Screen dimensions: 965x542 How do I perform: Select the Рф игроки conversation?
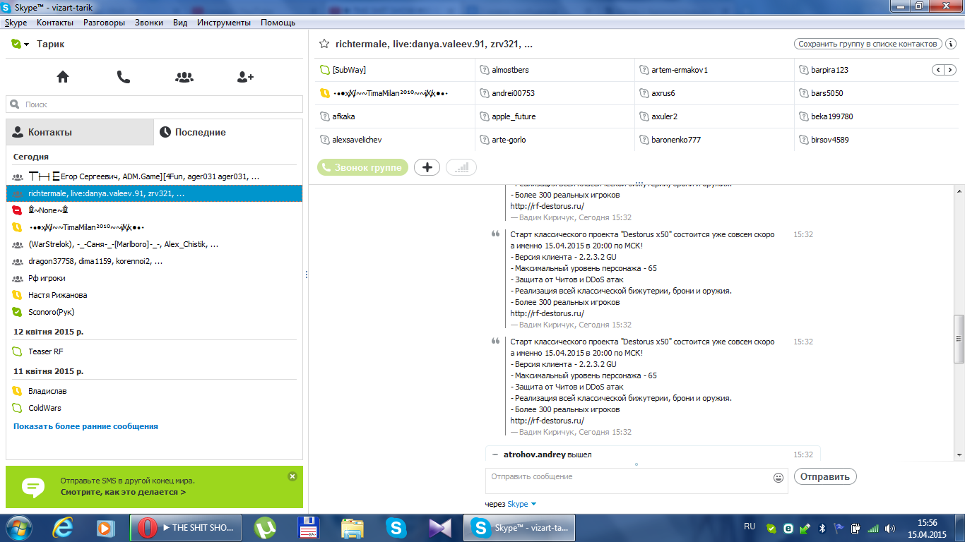(154, 278)
